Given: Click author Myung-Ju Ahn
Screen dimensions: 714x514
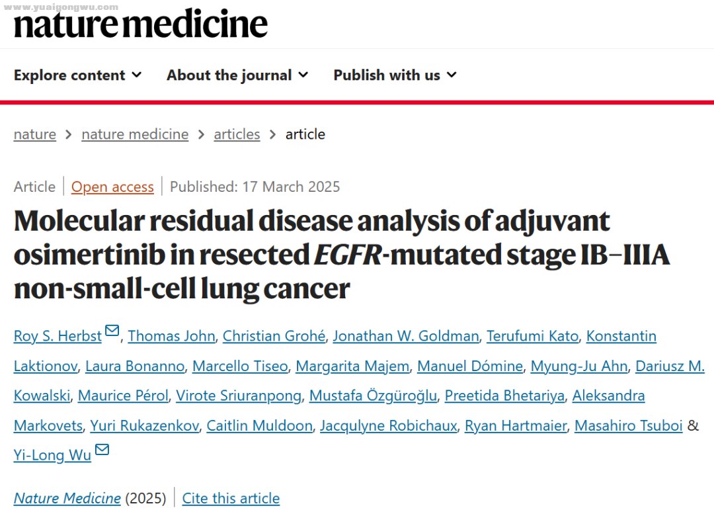Looking at the screenshot, I should tap(579, 366).
